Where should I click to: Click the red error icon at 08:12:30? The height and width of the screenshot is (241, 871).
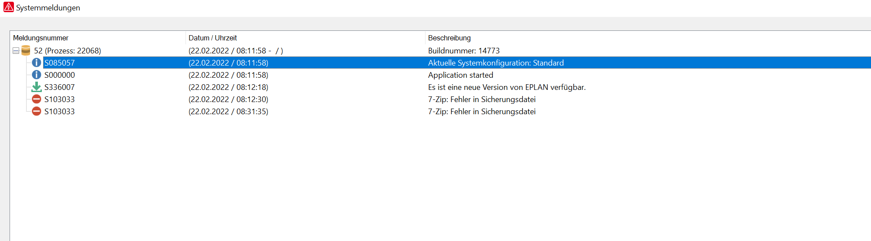click(37, 99)
